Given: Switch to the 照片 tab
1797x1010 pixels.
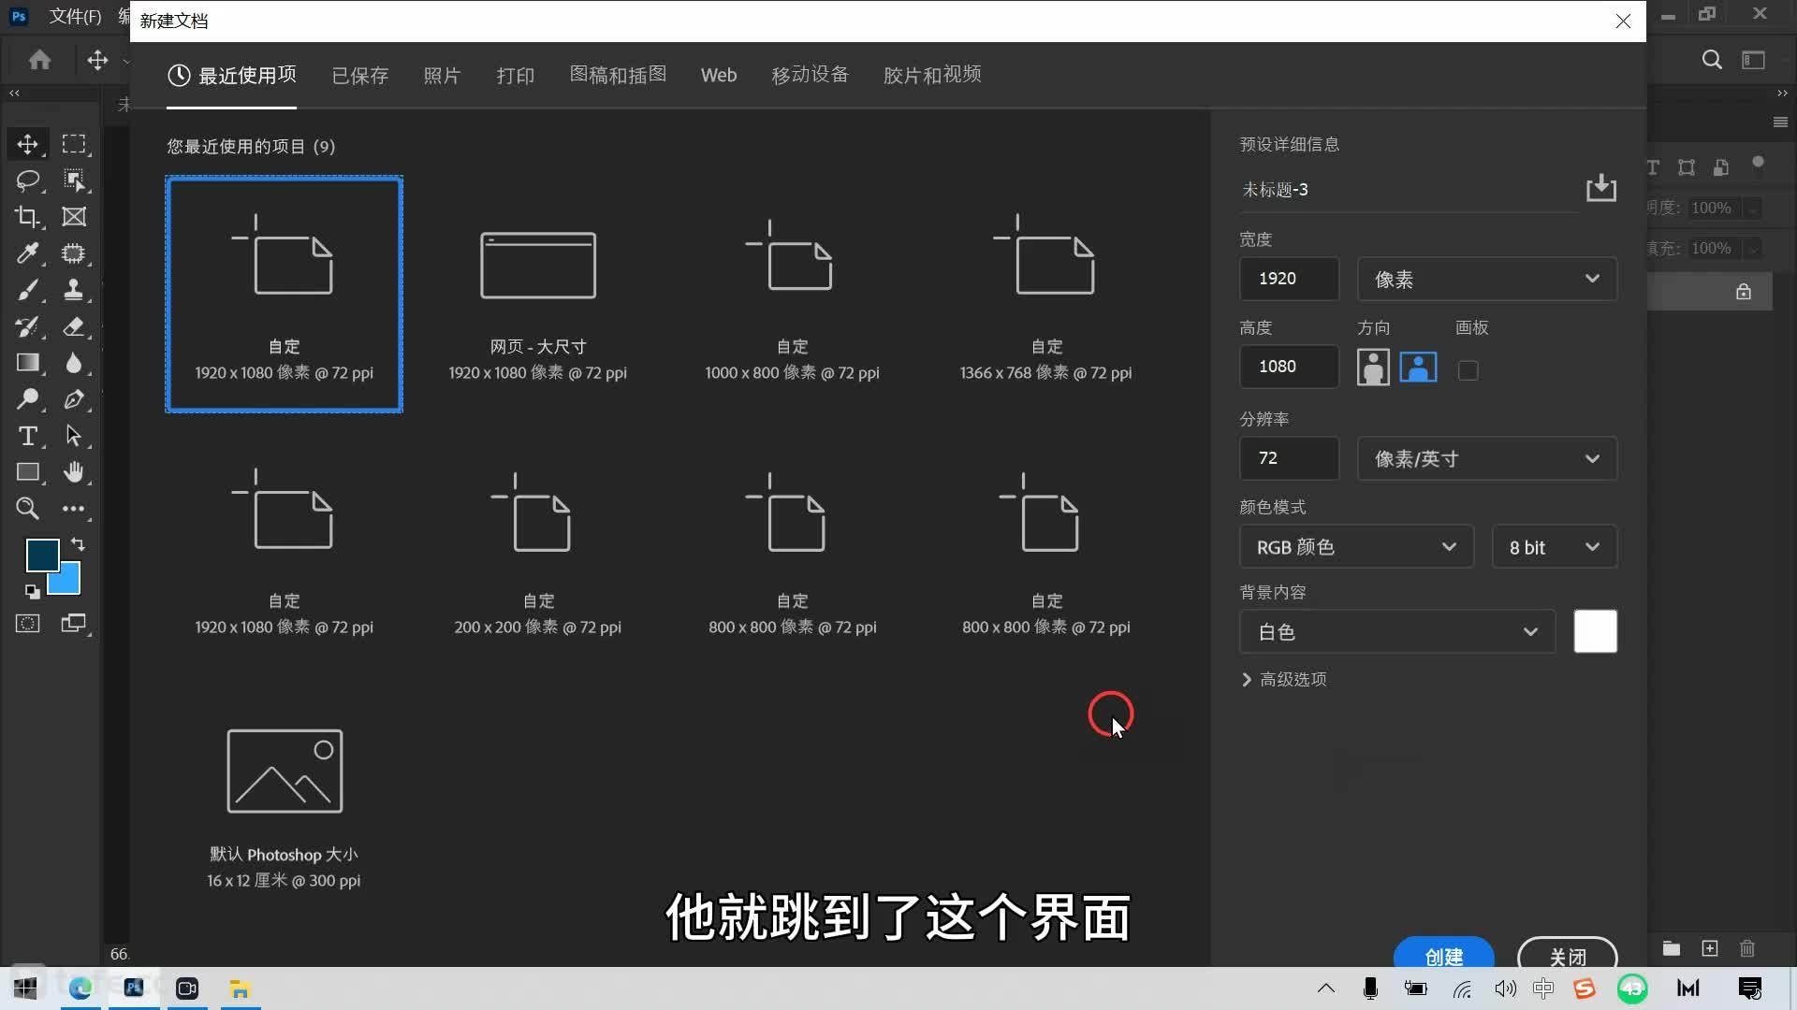Looking at the screenshot, I should 442,76.
